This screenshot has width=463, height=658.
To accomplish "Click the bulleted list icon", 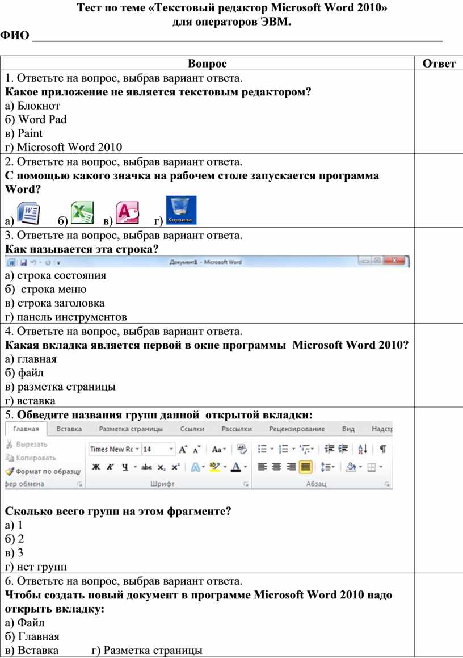I will point(262,449).
